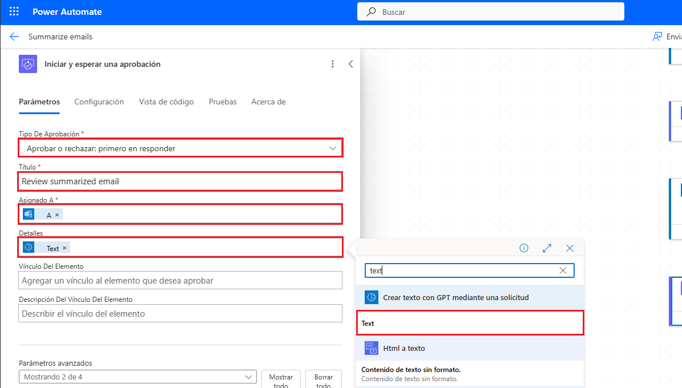Open the Vista de código tab

pos(167,102)
